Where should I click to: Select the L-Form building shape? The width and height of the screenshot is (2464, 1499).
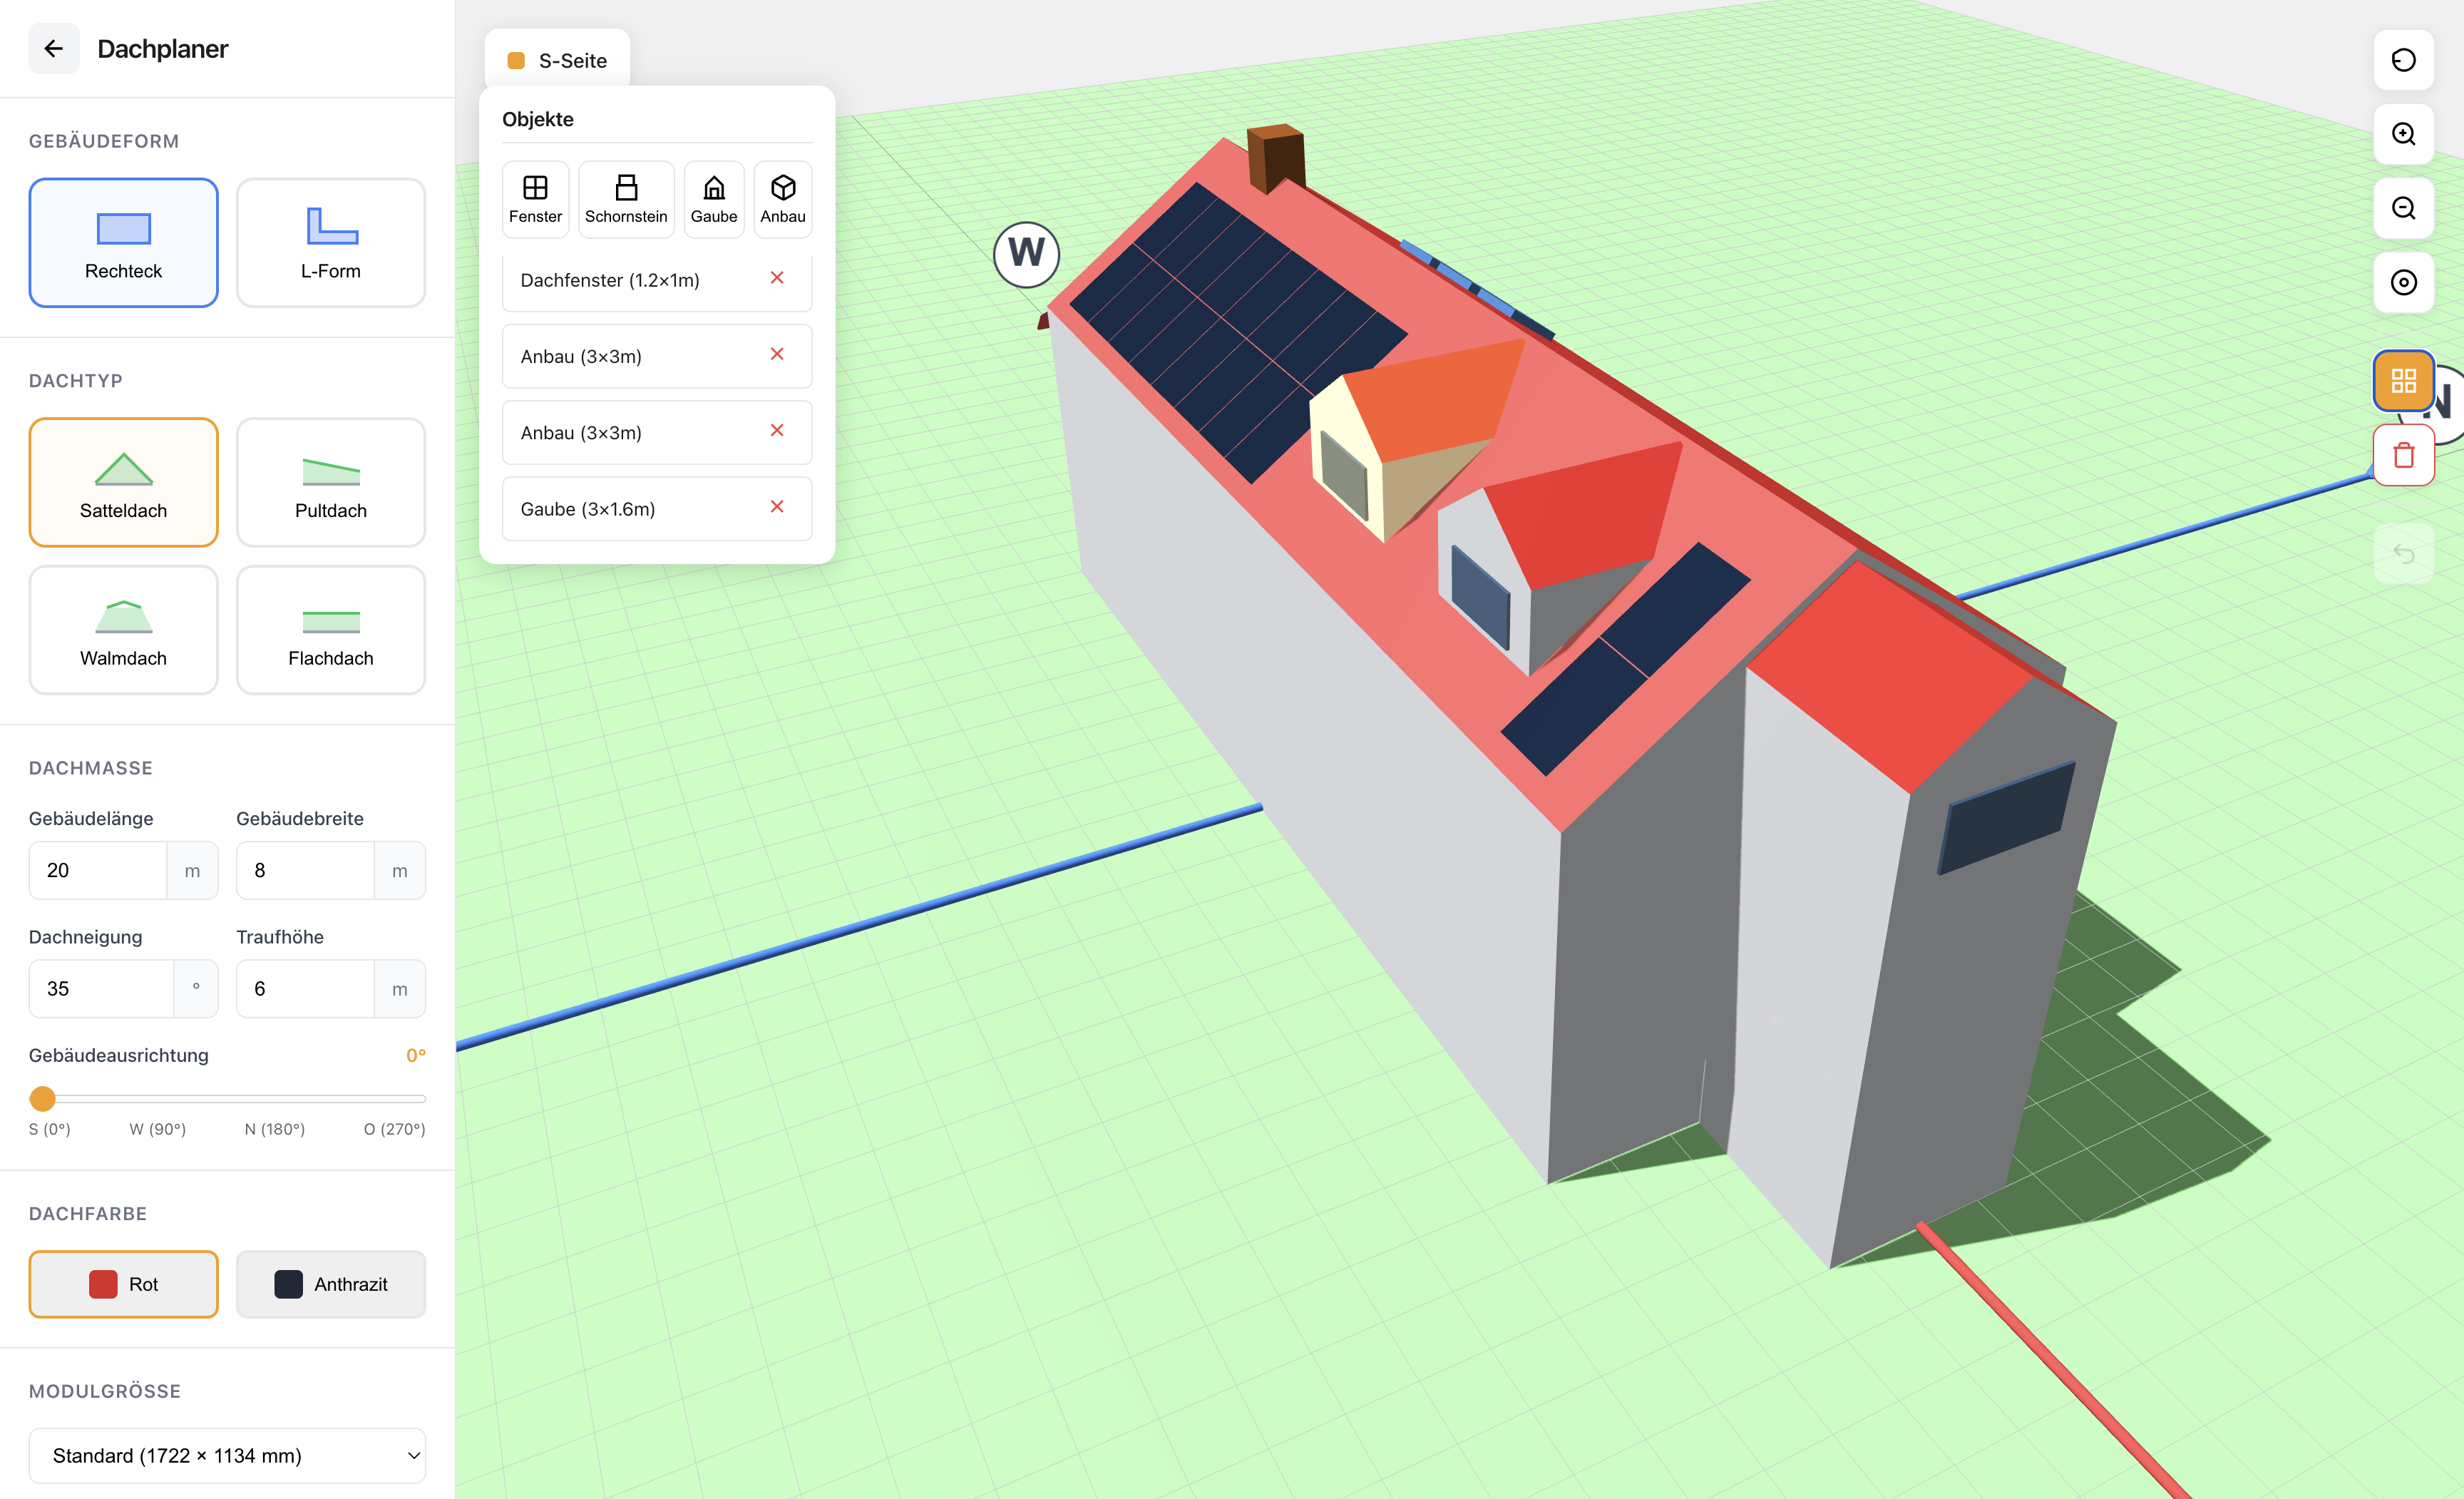coord(330,242)
